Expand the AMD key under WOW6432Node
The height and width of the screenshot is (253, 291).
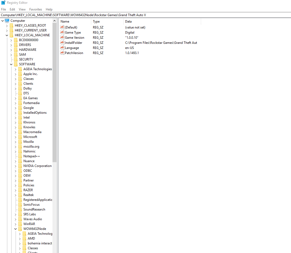click(x=20, y=238)
